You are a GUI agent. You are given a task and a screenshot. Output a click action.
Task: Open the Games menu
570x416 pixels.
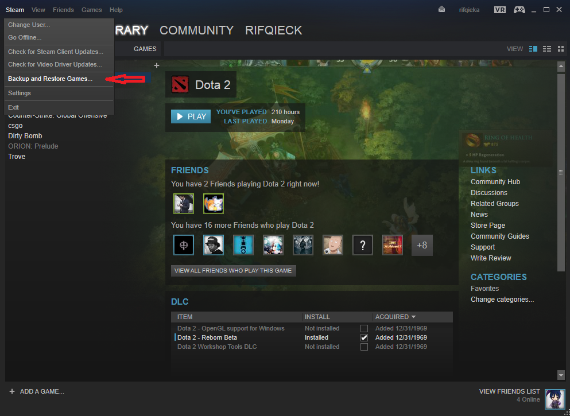point(92,10)
